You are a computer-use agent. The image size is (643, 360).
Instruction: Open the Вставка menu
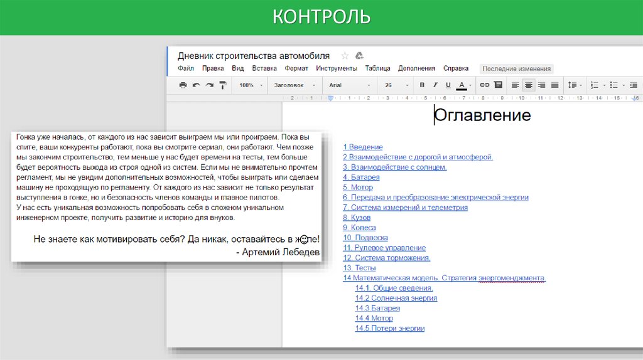pyautogui.click(x=264, y=68)
